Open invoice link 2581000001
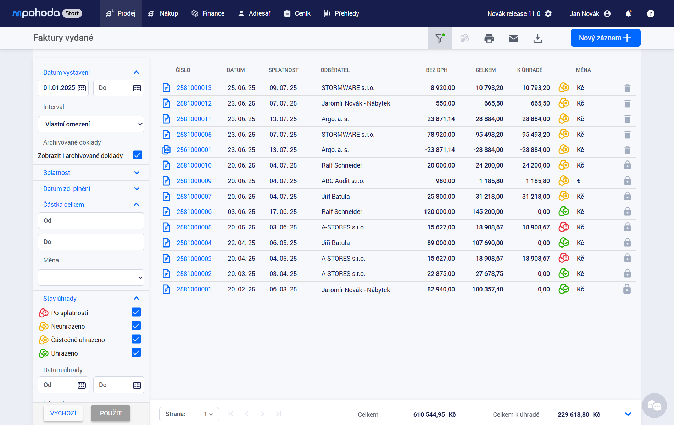 pos(194,289)
